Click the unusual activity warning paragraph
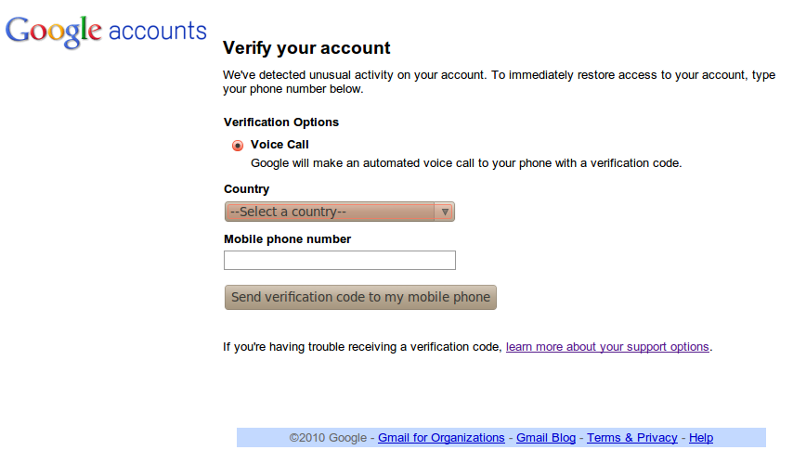793x463 pixels. click(x=500, y=82)
